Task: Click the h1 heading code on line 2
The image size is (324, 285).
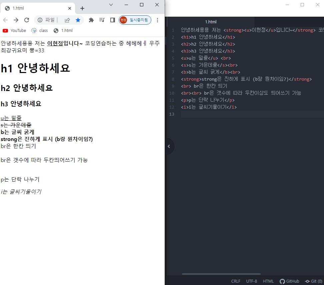Action: point(208,37)
